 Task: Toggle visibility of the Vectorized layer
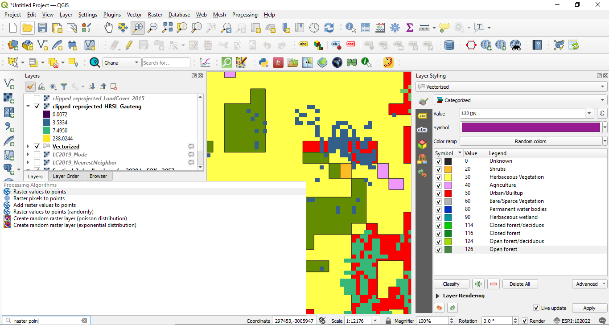[x=37, y=146]
